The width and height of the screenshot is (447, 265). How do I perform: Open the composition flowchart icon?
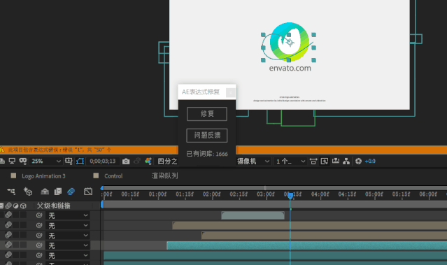(x=346, y=162)
